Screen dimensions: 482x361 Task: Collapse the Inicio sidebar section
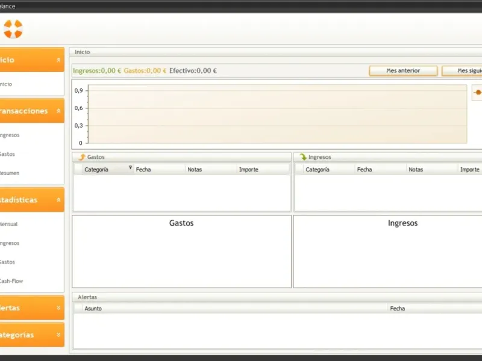(x=58, y=60)
